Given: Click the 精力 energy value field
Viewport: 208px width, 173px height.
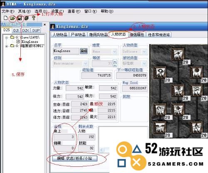Looking at the screenshot, I should [108, 96].
